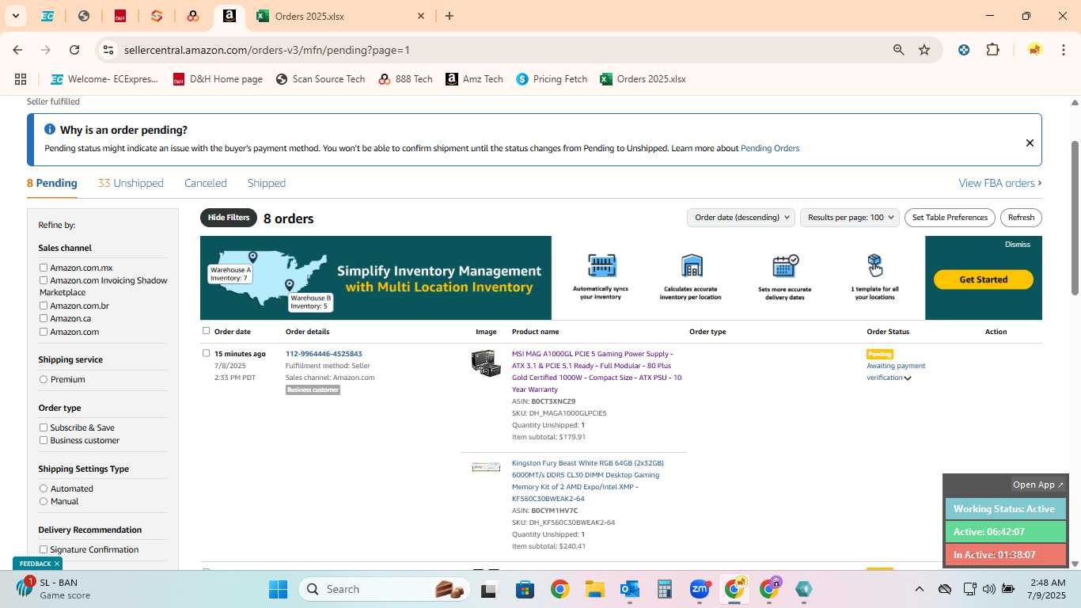Switch to the 33 Unshipped tab
The image size is (1081, 608).
(131, 183)
